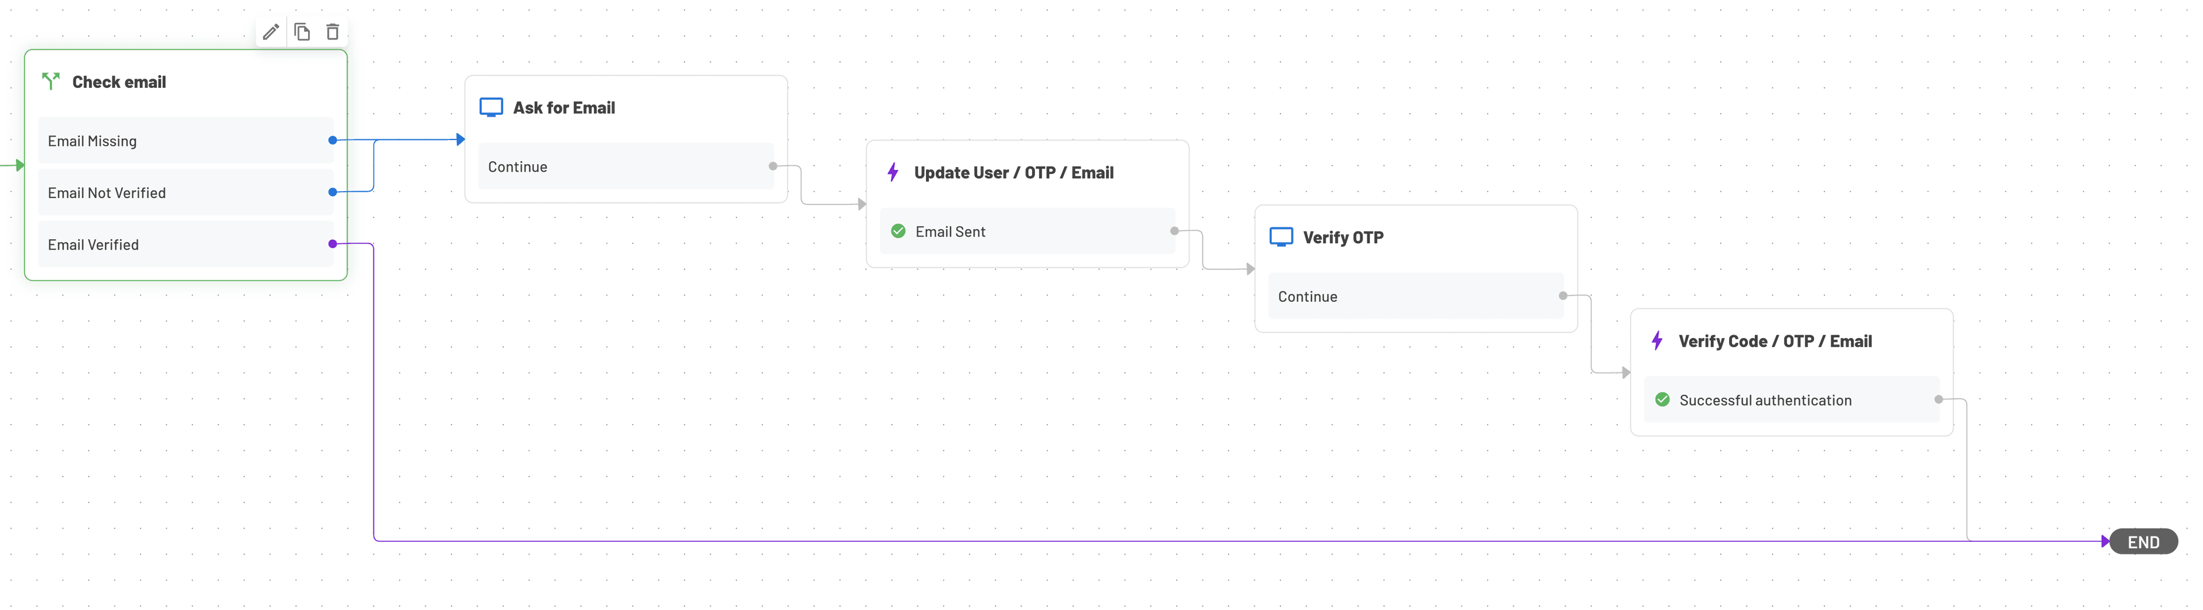Screen dimensions: 2203x610
Task: Select the END node badge
Action: click(x=2143, y=541)
